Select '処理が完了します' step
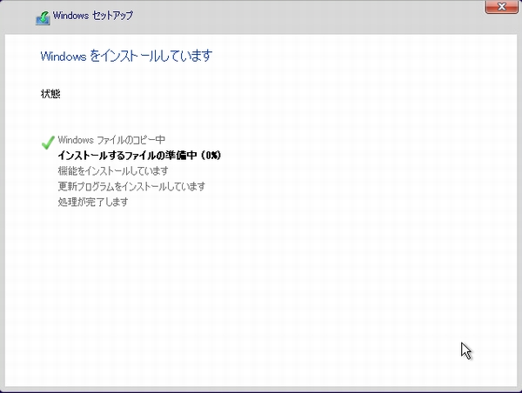522x393 pixels. 93,202
